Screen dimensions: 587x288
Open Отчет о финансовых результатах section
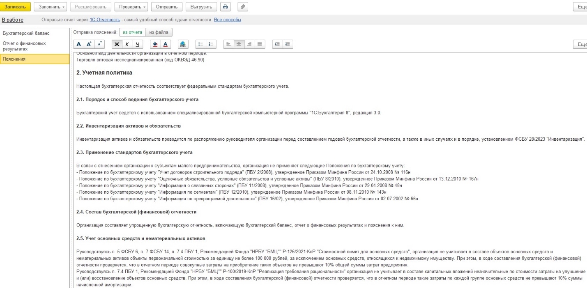[x=25, y=46]
